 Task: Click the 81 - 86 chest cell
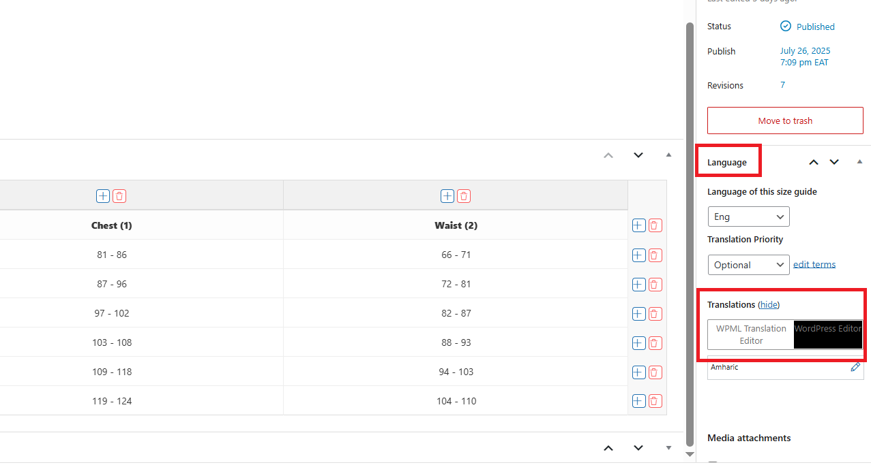tap(112, 255)
